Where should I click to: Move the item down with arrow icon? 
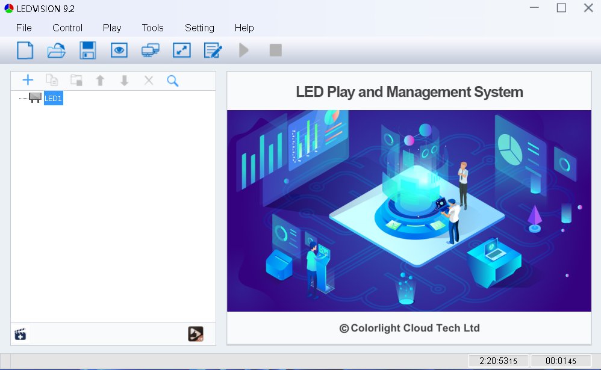click(124, 81)
